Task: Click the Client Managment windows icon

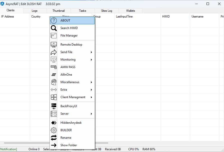Action: pyautogui.click(x=54, y=97)
